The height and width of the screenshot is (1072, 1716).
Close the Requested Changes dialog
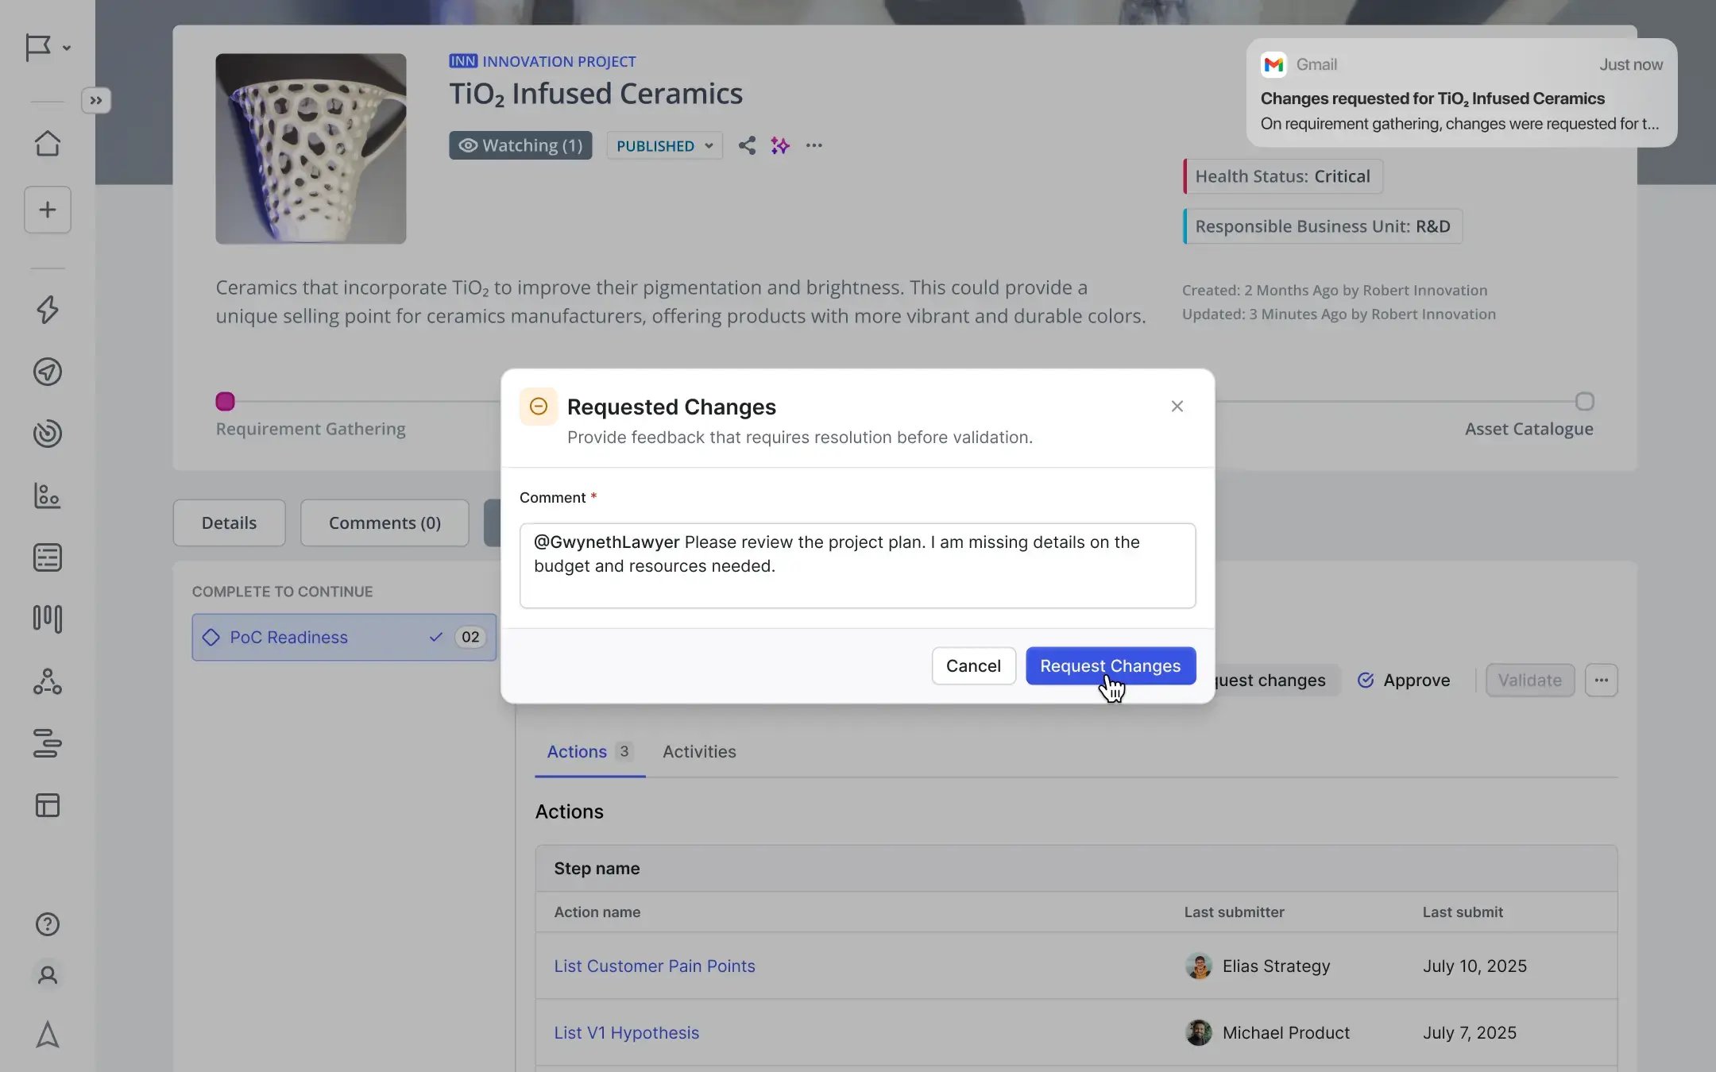tap(1177, 407)
